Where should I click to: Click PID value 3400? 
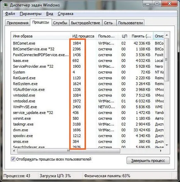click(x=77, y=107)
